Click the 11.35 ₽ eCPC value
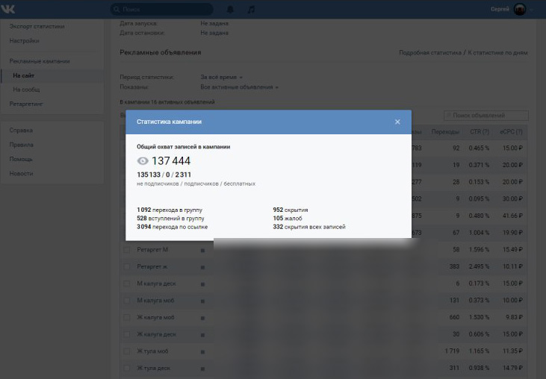Screen dimensions: 546x379 [512, 351]
